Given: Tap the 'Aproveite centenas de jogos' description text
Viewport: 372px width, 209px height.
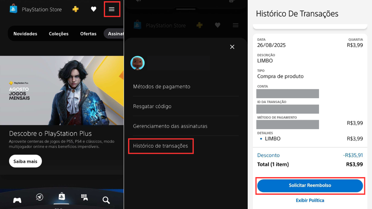Looking at the screenshot, I should click(62, 144).
